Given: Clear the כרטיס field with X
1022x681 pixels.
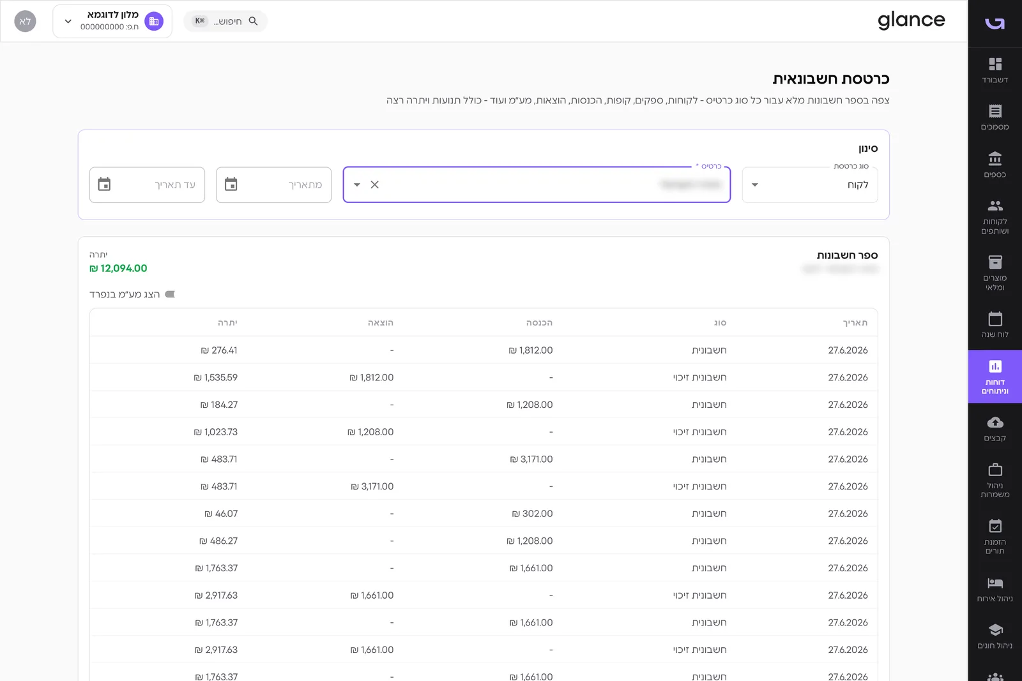Looking at the screenshot, I should tap(375, 185).
